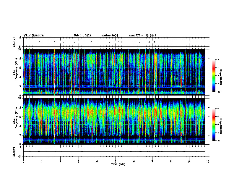Screen dimensions: 234x181
Task: Click the 'station=MOS' header text
Action: click(x=110, y=35)
